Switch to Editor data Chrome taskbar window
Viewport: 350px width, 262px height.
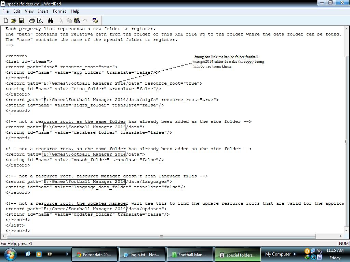[94, 254]
